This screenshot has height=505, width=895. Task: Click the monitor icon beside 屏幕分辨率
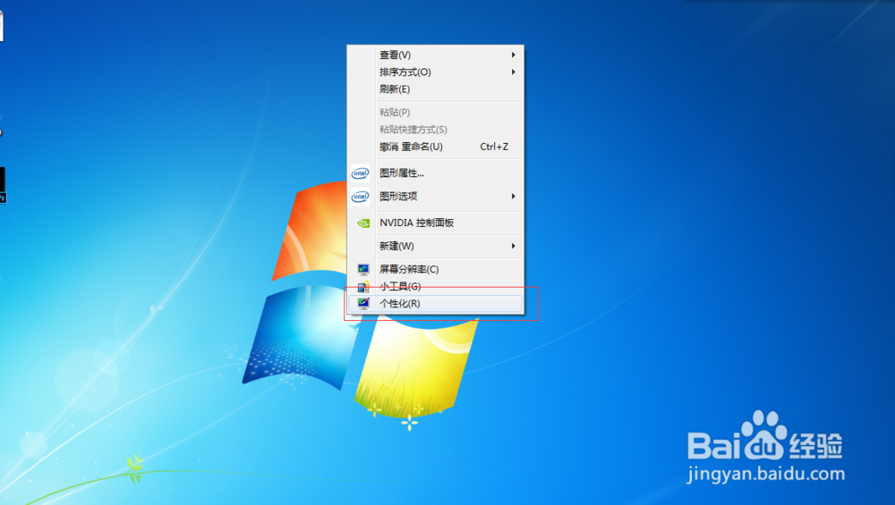tap(363, 269)
